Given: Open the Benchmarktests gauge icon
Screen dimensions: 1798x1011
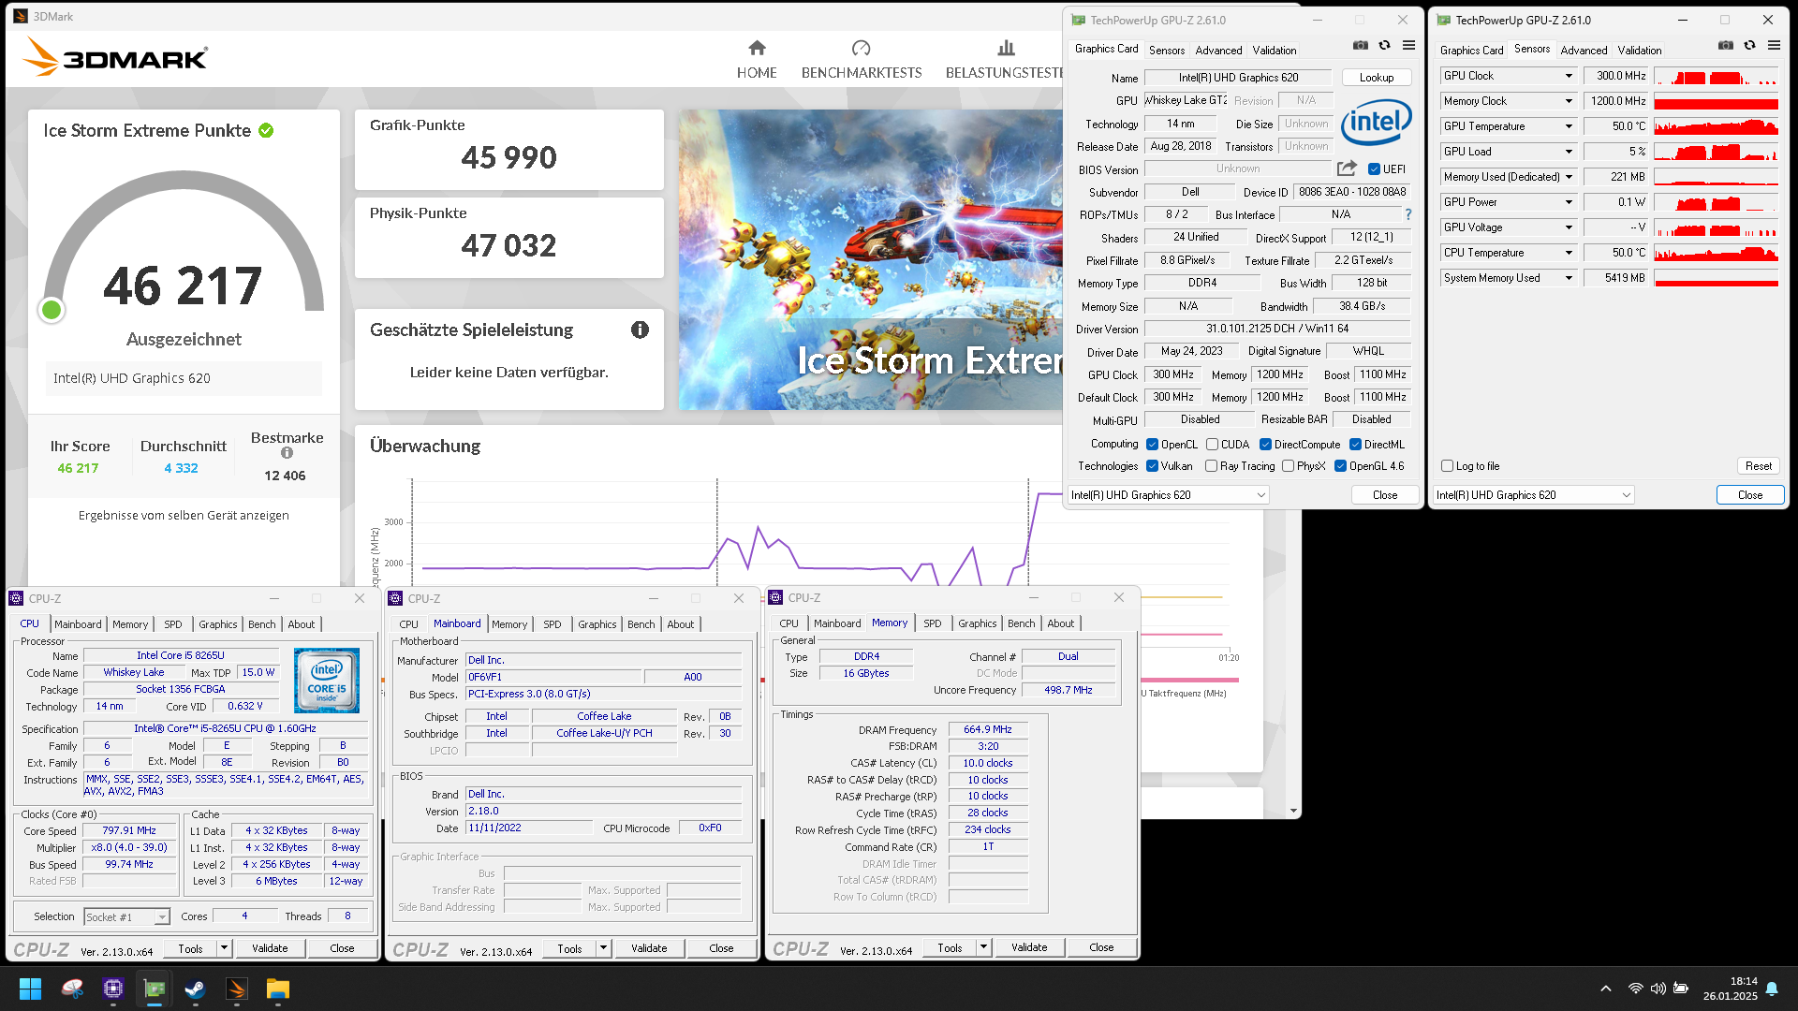Looking at the screenshot, I should click(x=861, y=48).
